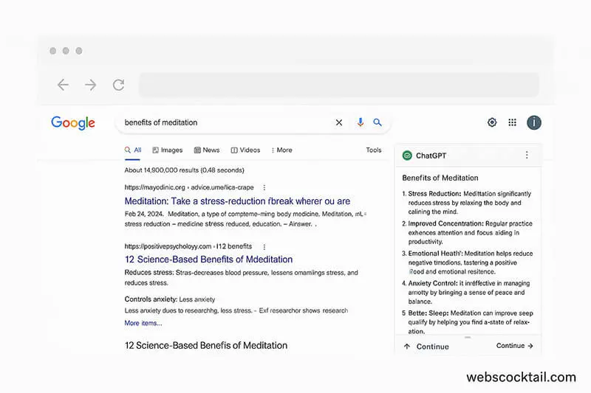Image resolution: width=591 pixels, height=393 pixels.
Task: Select 'Benefits of Meditation' panel heading
Action: coord(440,178)
